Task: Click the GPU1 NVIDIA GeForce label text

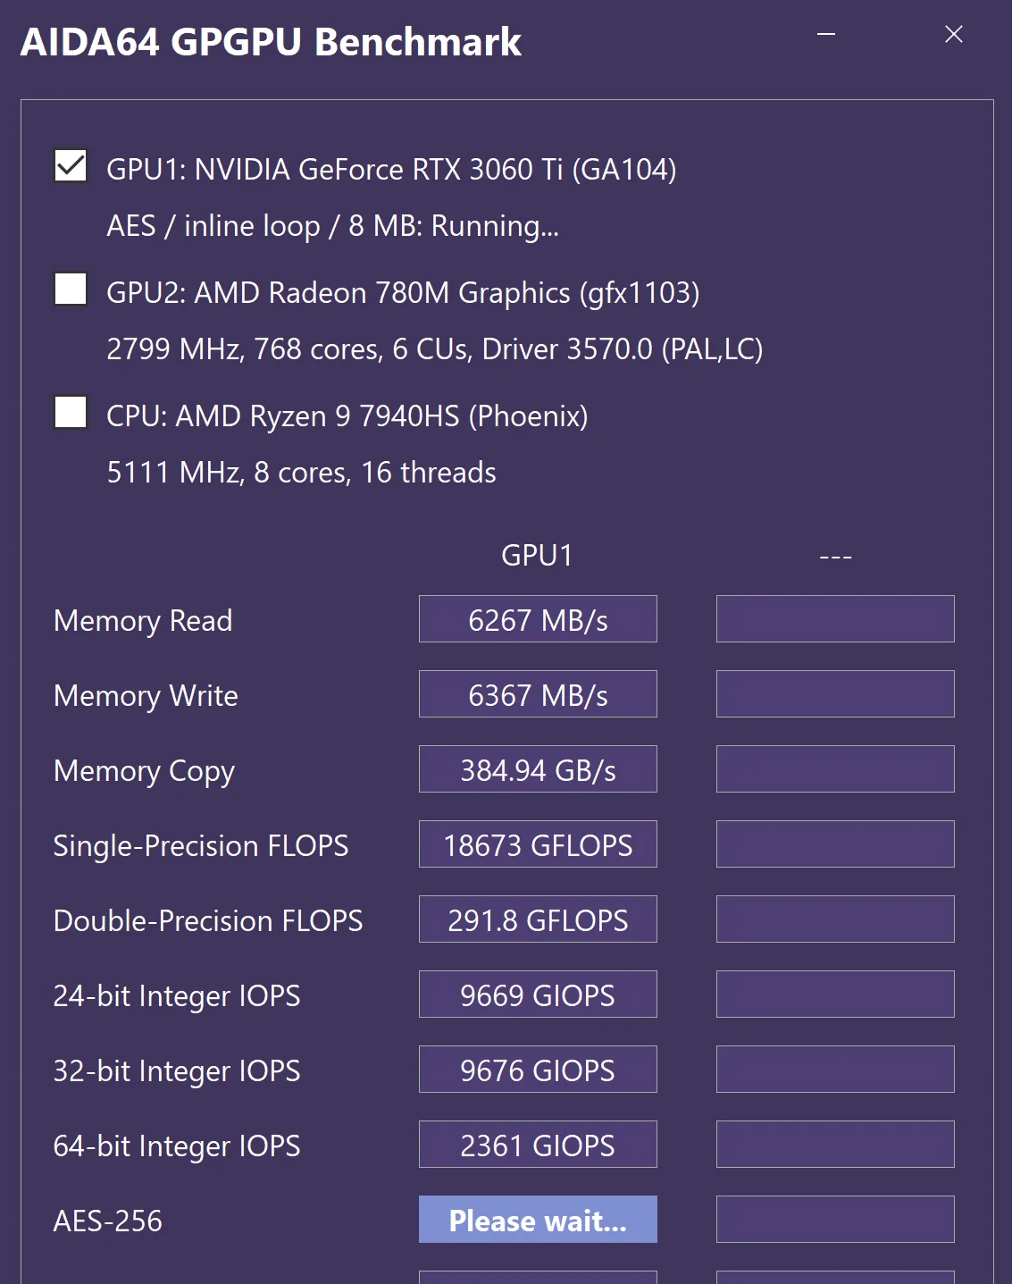Action: click(x=391, y=169)
